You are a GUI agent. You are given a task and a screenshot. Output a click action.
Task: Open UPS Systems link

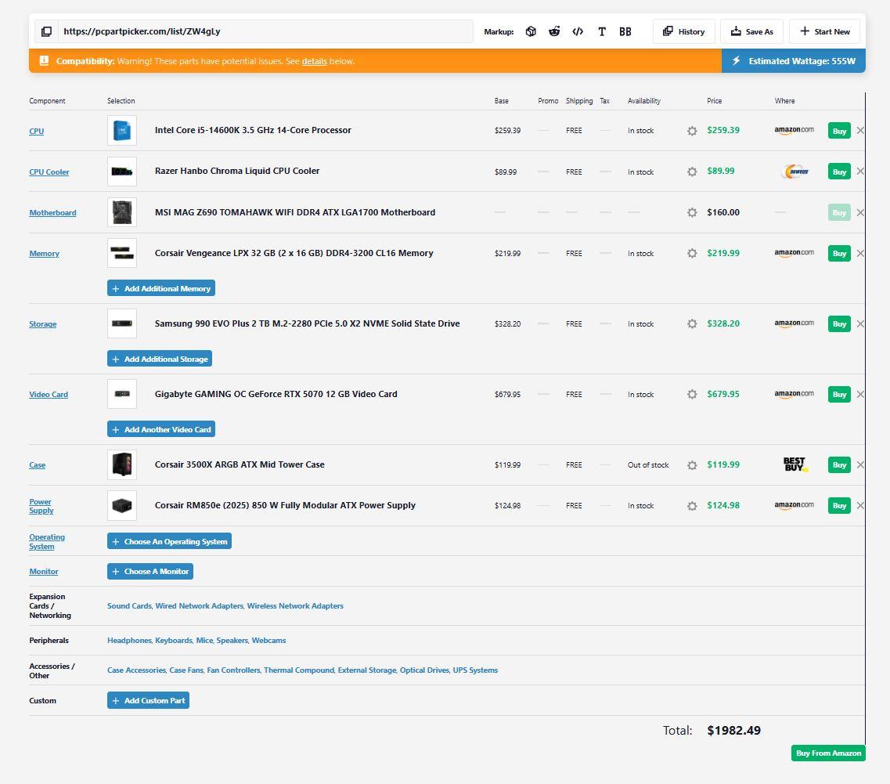(475, 670)
